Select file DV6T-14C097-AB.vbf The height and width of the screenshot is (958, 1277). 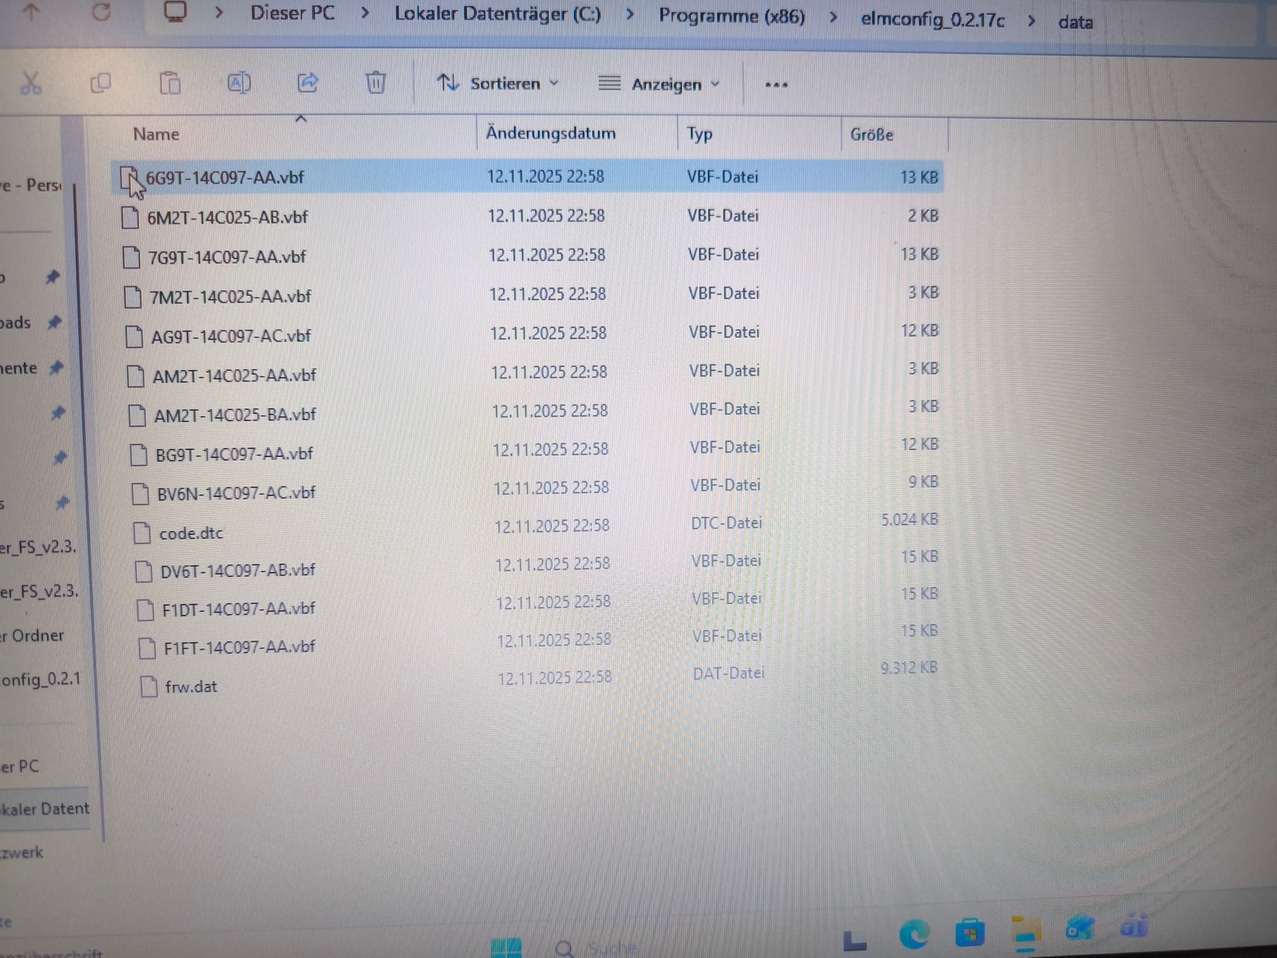(237, 570)
